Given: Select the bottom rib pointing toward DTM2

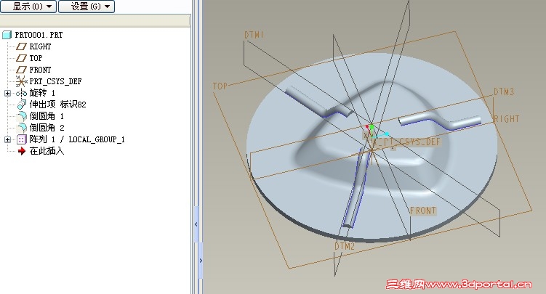Looking at the screenshot, I should click(356, 189).
